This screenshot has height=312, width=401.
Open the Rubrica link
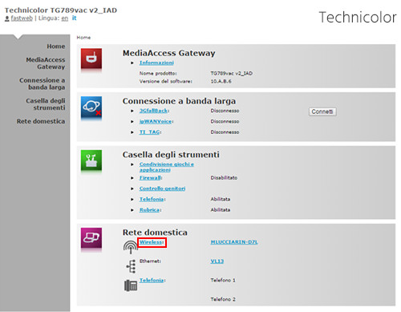(x=149, y=210)
